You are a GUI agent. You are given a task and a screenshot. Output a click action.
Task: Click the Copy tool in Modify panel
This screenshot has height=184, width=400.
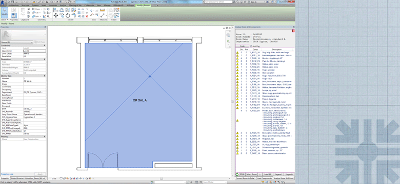(x=62, y=15)
